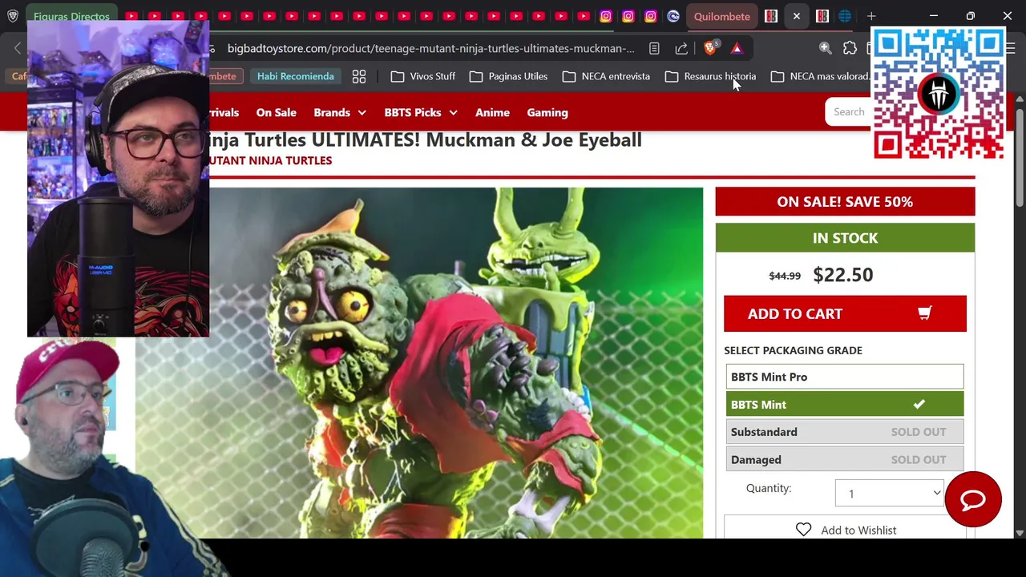Open the On Sale menu item
This screenshot has width=1026, height=577.
276,112
